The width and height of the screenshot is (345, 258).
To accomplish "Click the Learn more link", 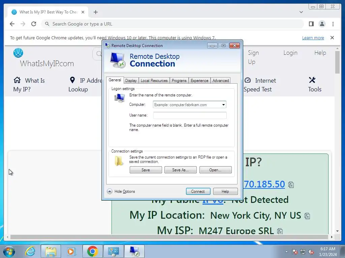I will [x=313, y=38].
